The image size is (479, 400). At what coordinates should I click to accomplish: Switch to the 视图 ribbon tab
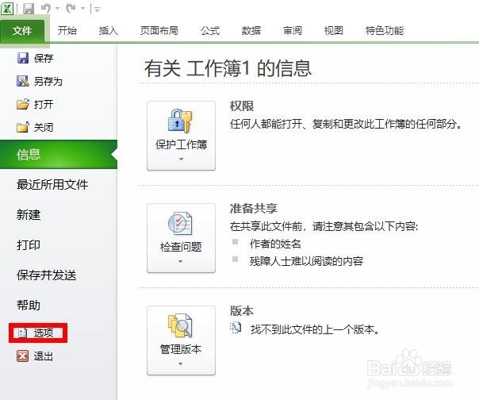334,31
